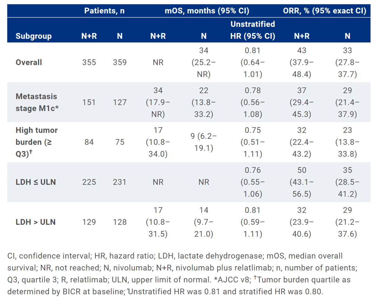375x303 pixels.
Task: Click the 'Patients, n' column header
Action: (104, 11)
